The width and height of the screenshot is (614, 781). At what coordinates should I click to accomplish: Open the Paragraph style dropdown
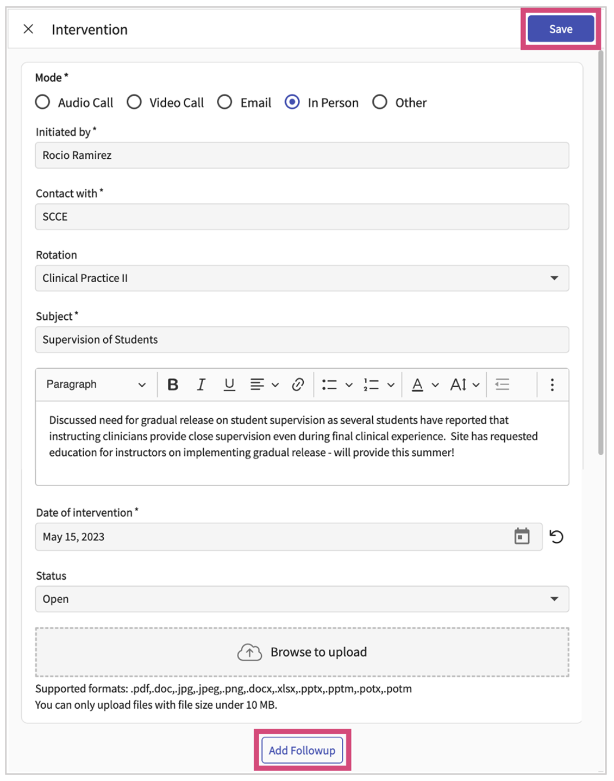tap(96, 385)
